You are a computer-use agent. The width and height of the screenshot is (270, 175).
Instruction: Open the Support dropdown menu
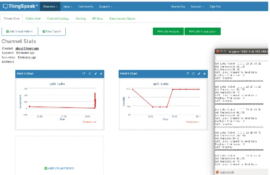(106, 6)
